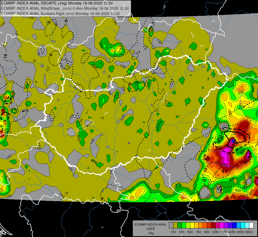Select the dark green legend swatch
Viewport: 258px width, 237px height.
[179, 225]
